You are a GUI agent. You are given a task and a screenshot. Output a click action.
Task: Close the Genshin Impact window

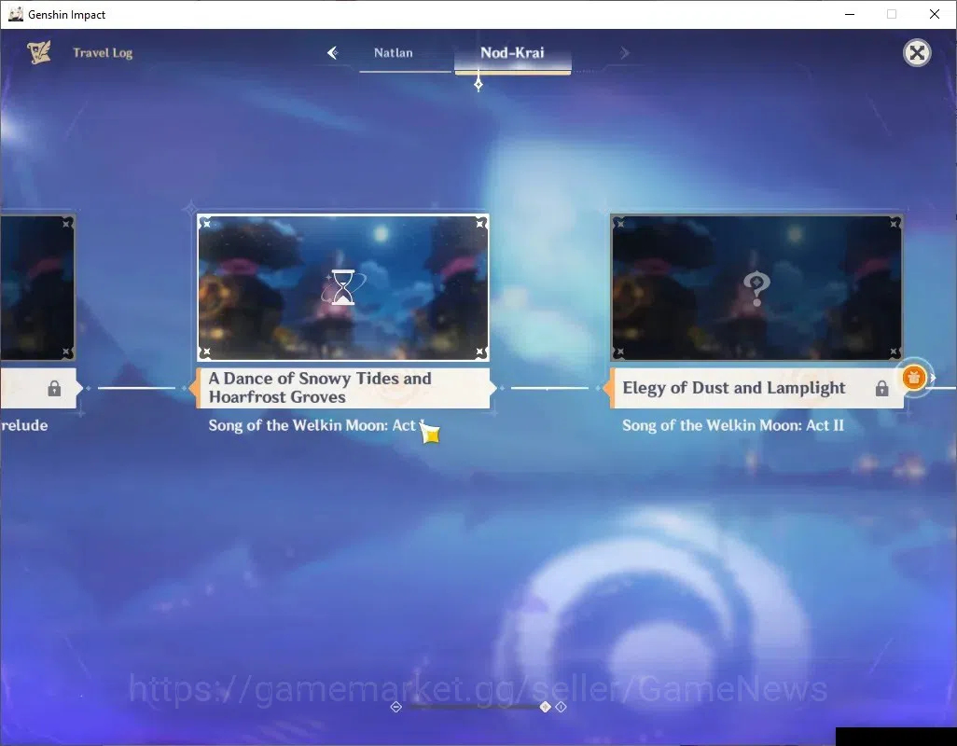pos(935,14)
